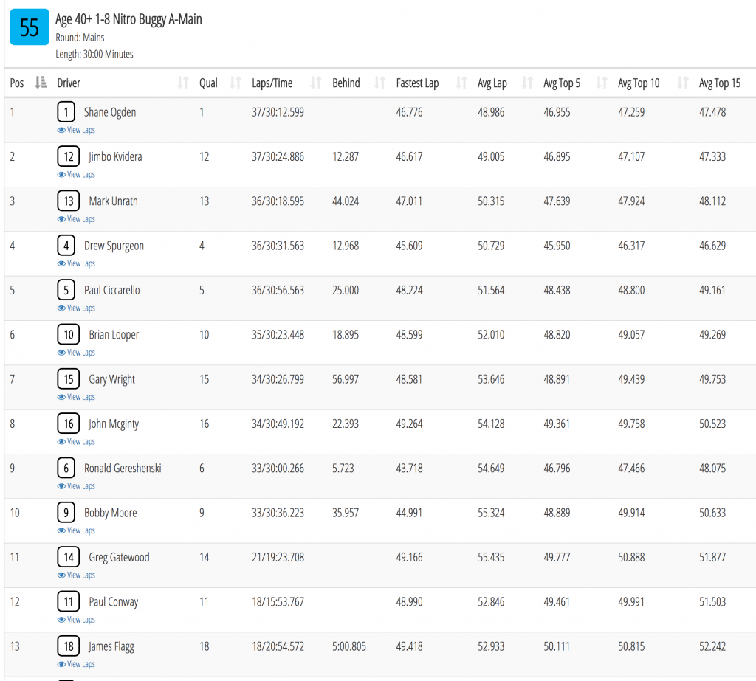Click Ronald Gereshenski driver name
The width and height of the screenshot is (756, 681).
pos(123,469)
